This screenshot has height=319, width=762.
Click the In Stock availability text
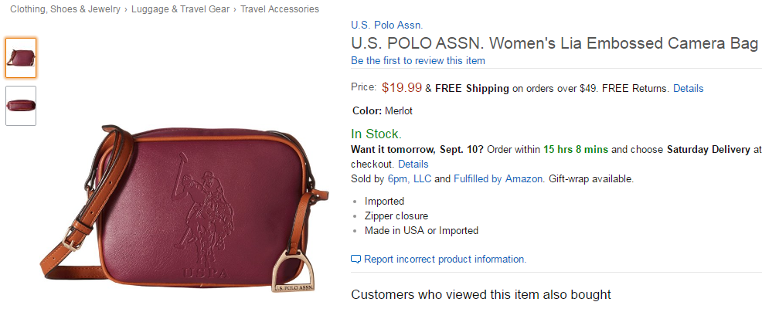pos(376,134)
